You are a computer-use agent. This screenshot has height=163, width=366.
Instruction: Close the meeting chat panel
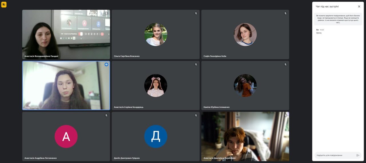pos(359,7)
